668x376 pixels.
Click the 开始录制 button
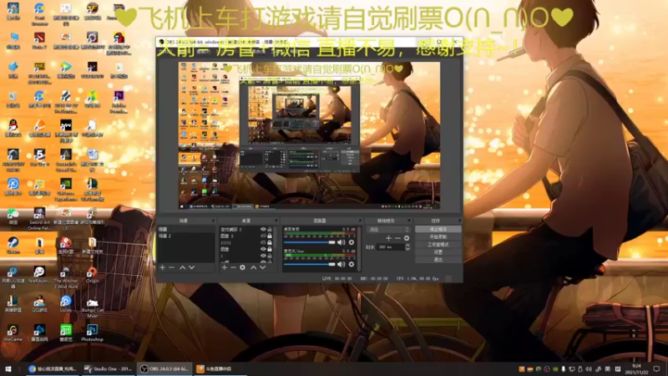[438, 237]
